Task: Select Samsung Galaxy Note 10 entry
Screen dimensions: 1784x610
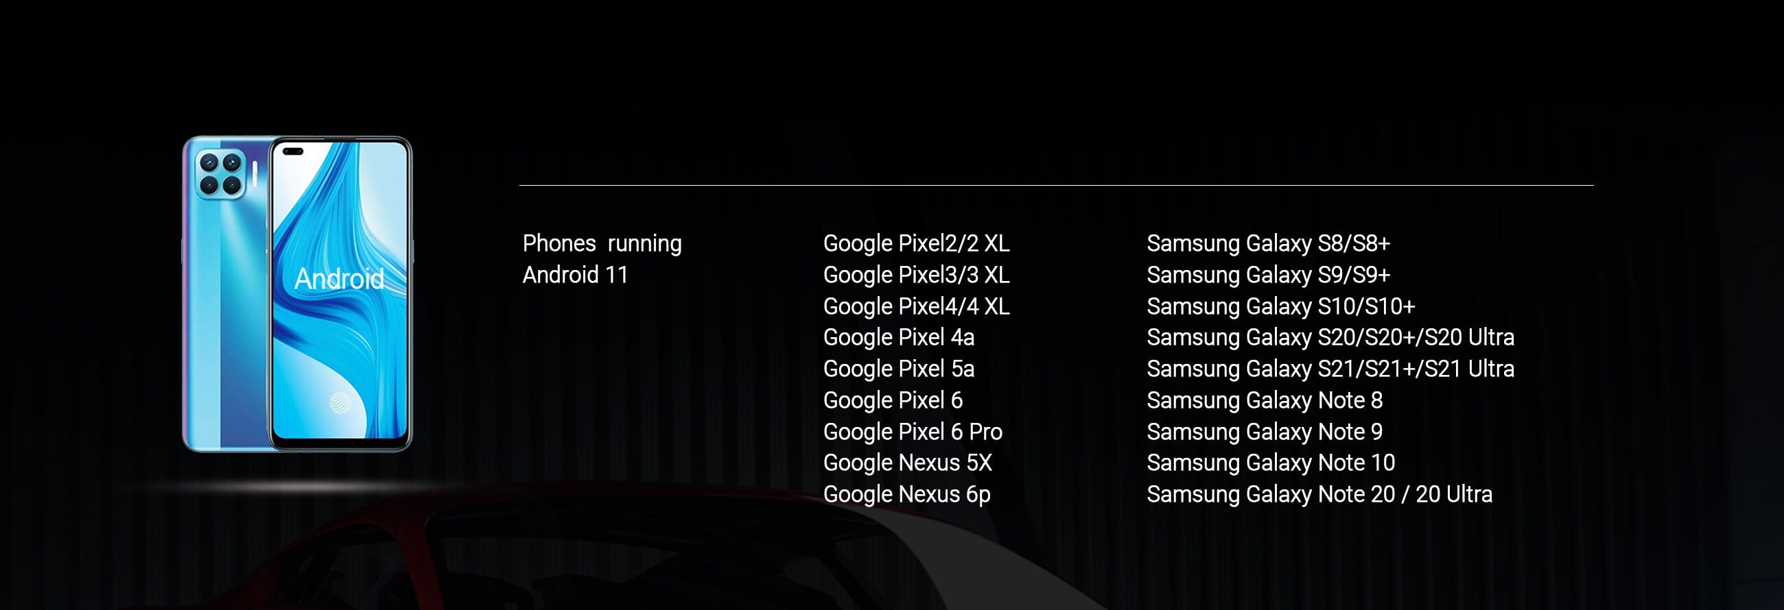Action: click(1270, 463)
